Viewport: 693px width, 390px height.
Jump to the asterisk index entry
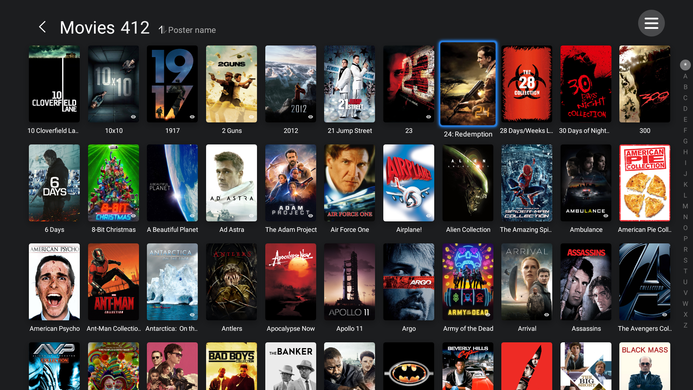pyautogui.click(x=685, y=65)
